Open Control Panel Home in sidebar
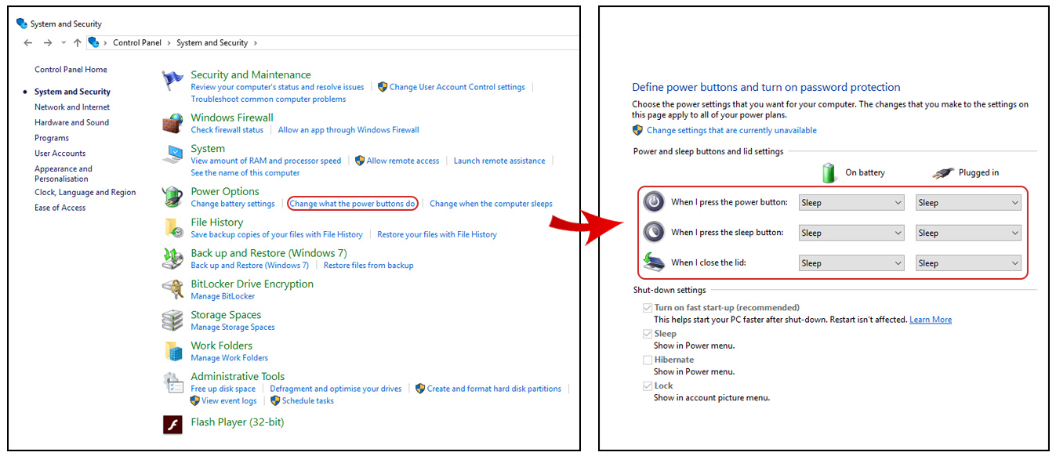 tap(71, 70)
